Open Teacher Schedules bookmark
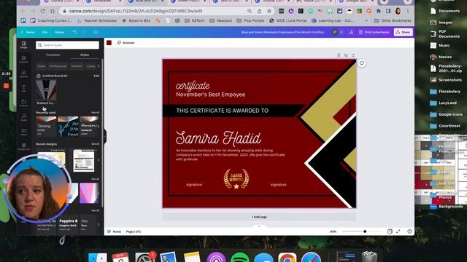This screenshot has width=467, height=262. [x=96, y=21]
